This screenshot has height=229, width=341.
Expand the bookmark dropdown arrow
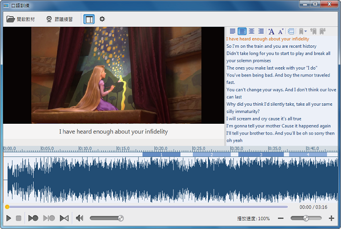click(305, 31)
